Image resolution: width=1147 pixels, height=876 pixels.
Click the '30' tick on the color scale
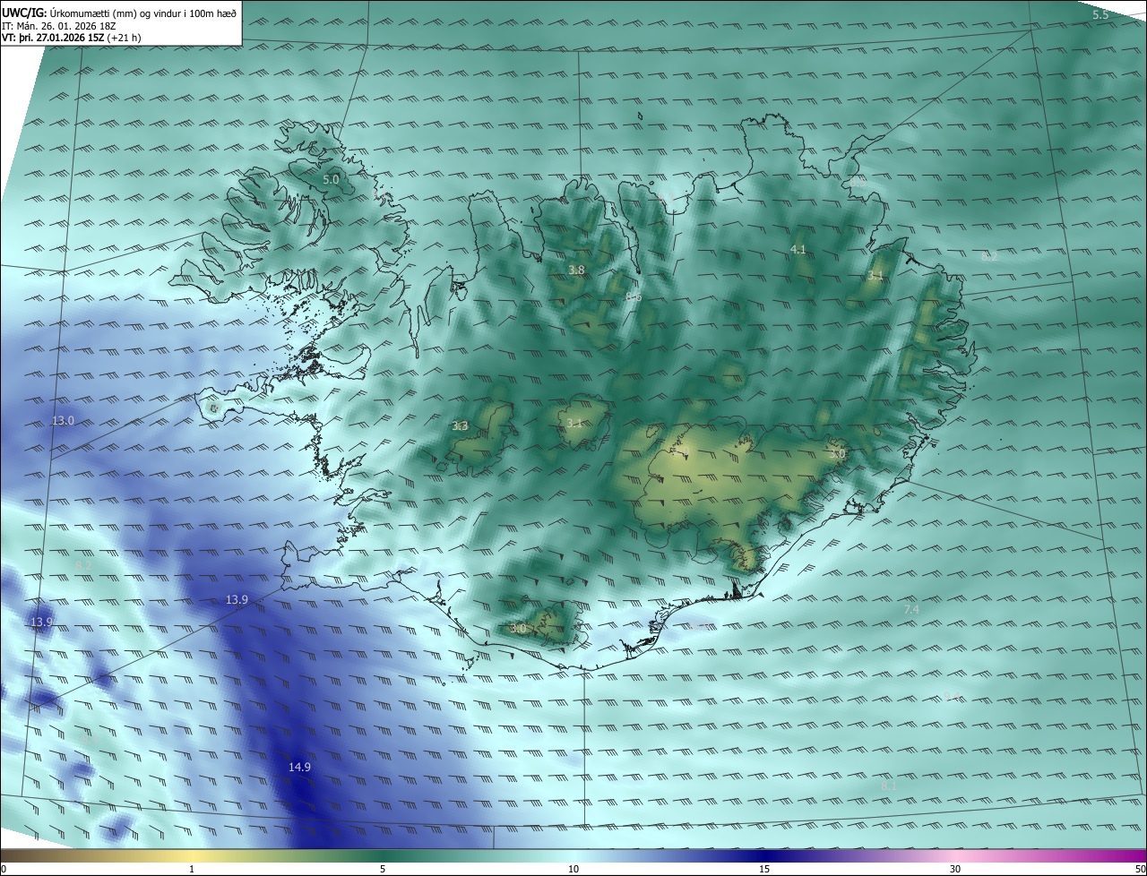[x=955, y=869]
